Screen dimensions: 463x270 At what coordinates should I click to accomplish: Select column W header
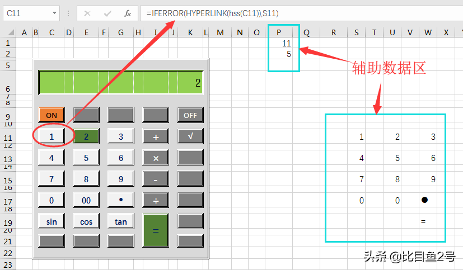point(428,32)
